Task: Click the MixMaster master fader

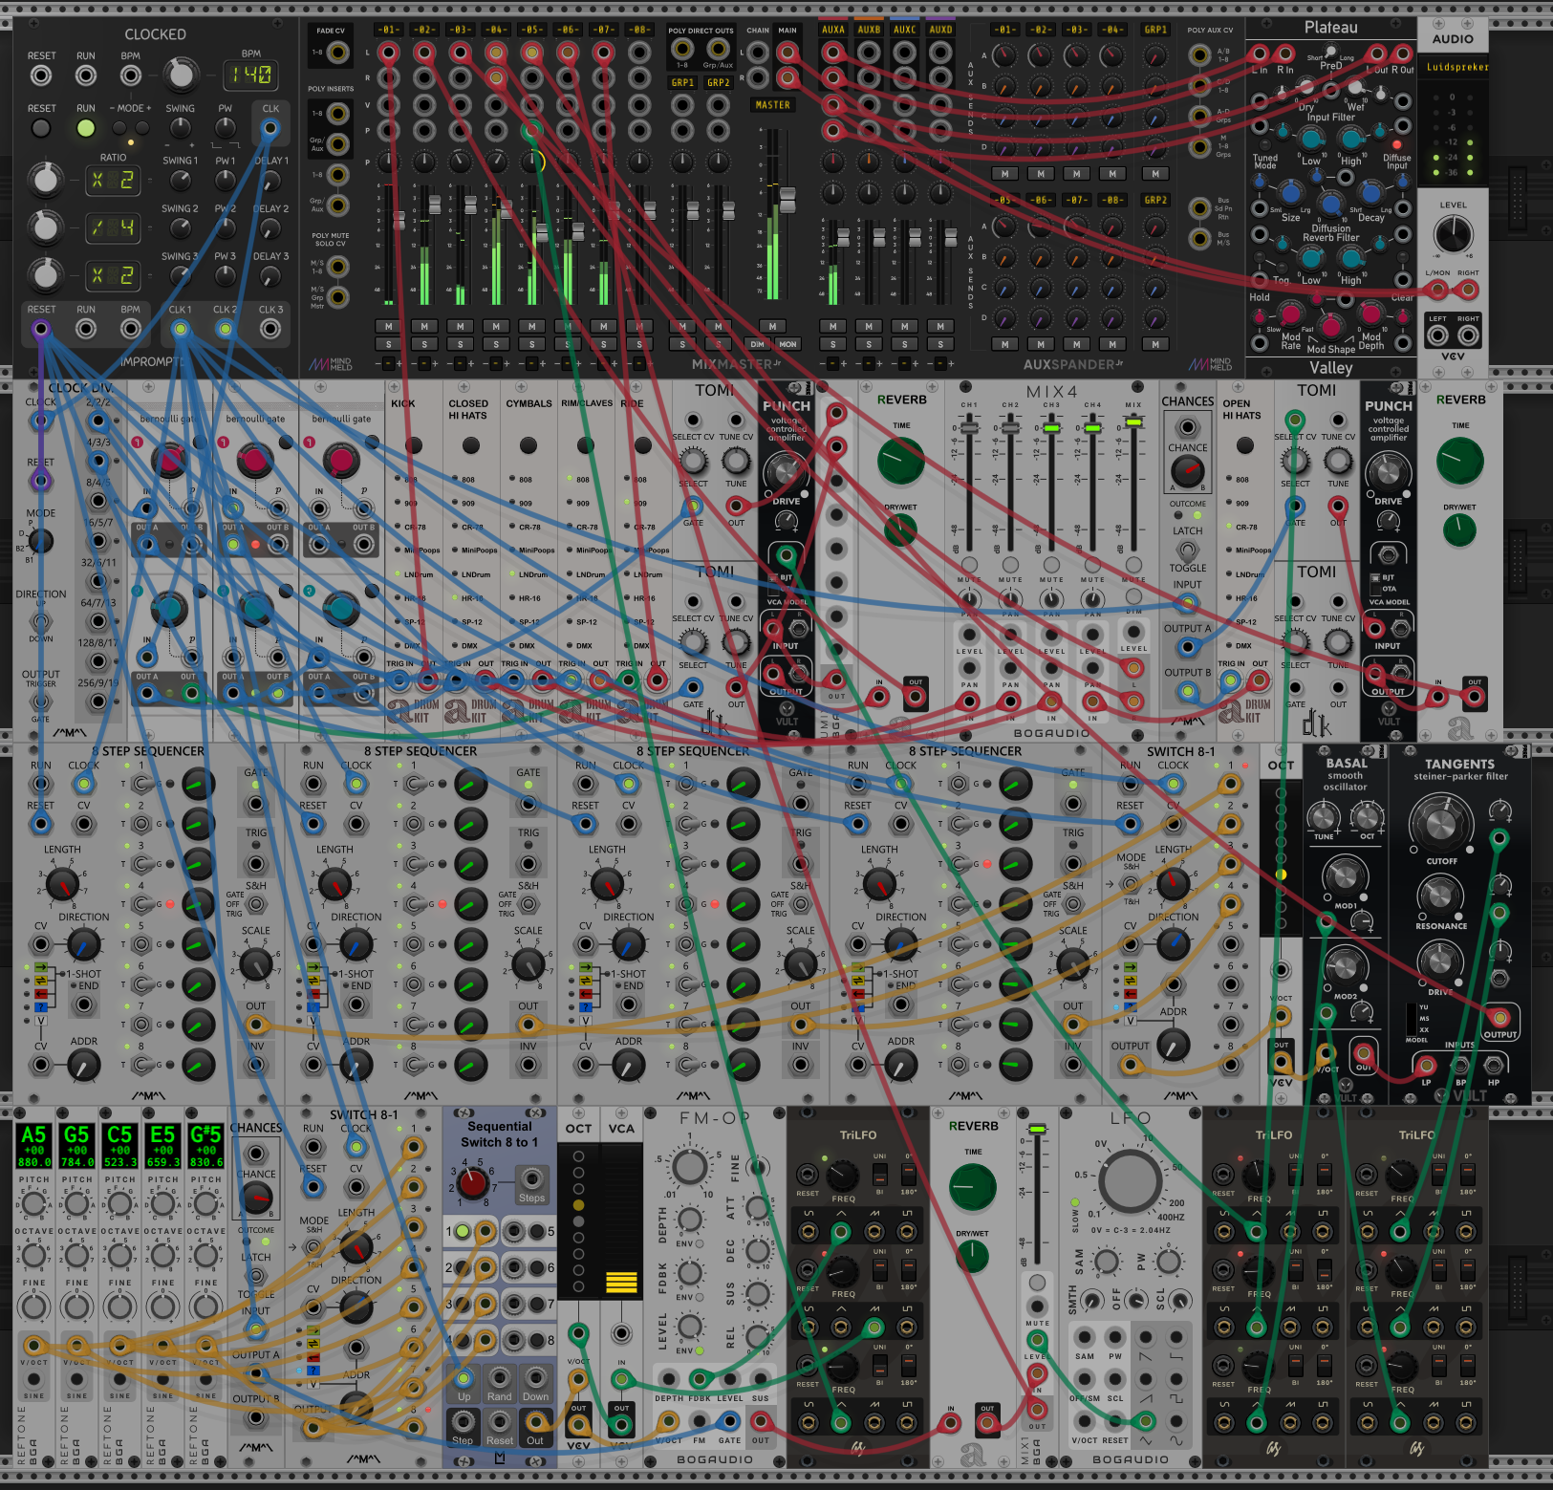Action: pyautogui.click(x=787, y=199)
